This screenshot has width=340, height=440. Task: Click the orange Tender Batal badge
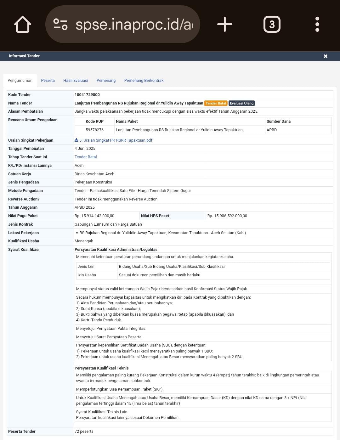[216, 103]
